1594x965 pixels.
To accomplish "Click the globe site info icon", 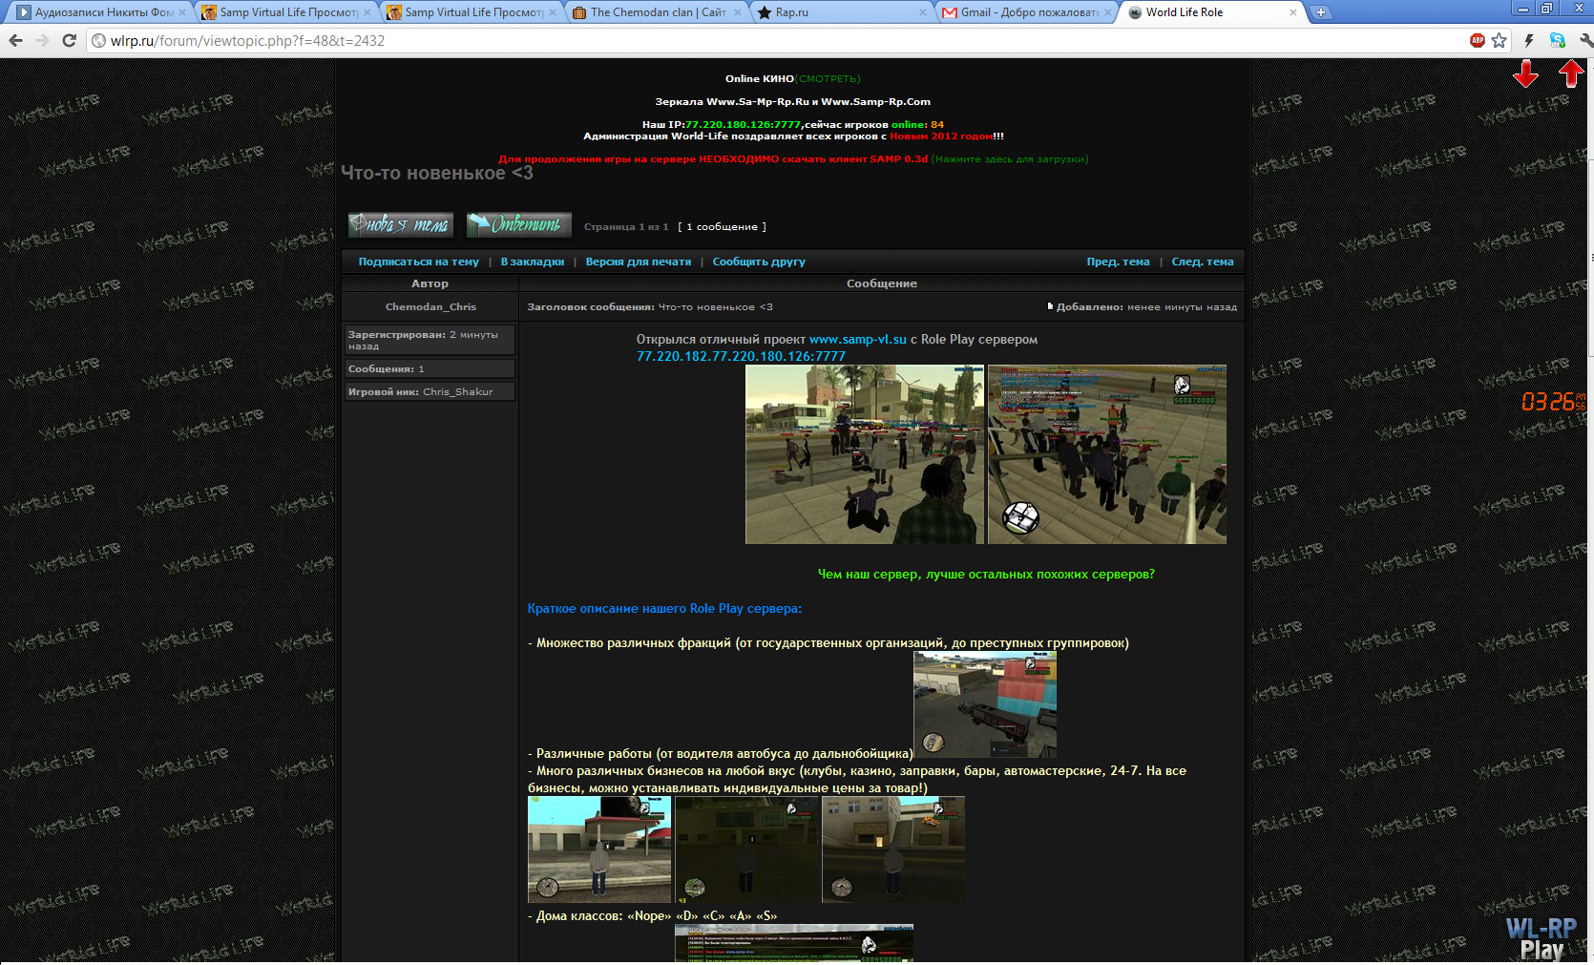I will coord(98,40).
